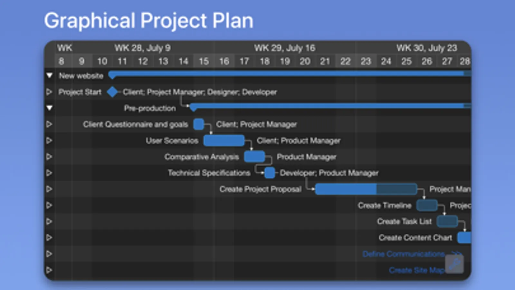Expand the Create Project Proposal row triangle
Screen dimensions: 515x290
click(49, 189)
